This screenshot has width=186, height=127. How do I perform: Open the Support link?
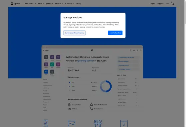pyautogui.click(x=160, y=4)
